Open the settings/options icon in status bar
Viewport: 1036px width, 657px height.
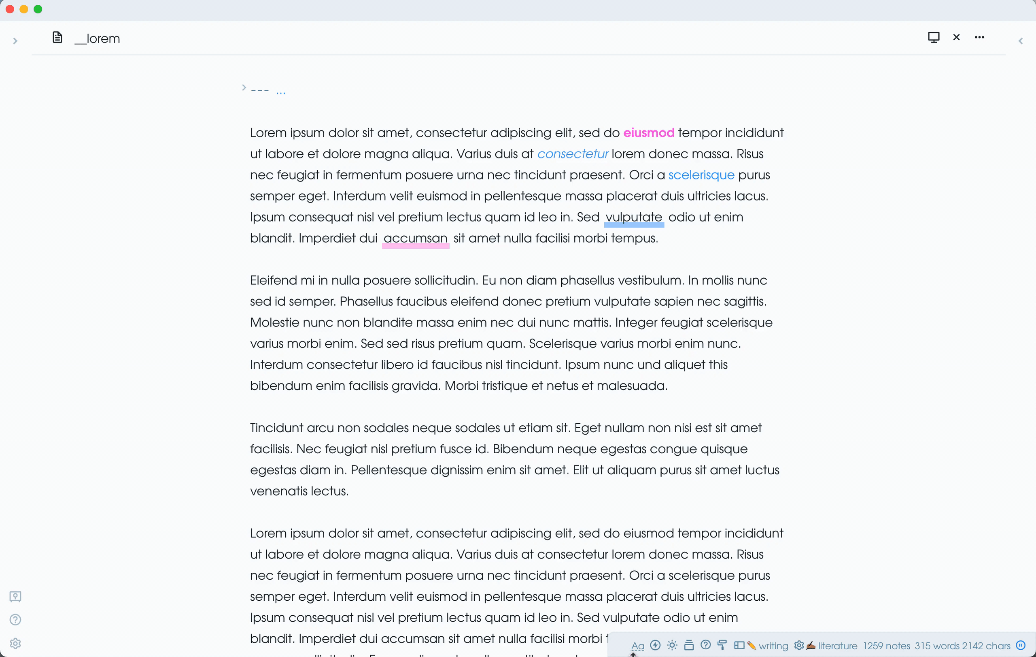tap(797, 646)
